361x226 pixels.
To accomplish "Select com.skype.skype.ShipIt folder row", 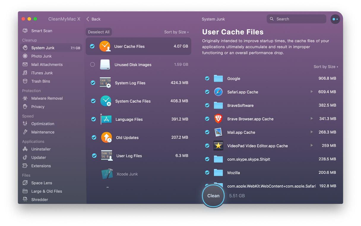I will (x=270, y=159).
